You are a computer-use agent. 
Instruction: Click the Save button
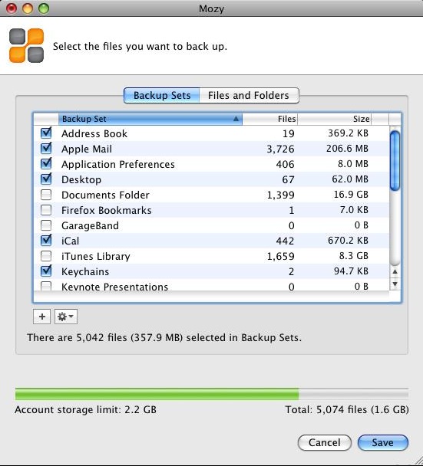[x=383, y=442]
